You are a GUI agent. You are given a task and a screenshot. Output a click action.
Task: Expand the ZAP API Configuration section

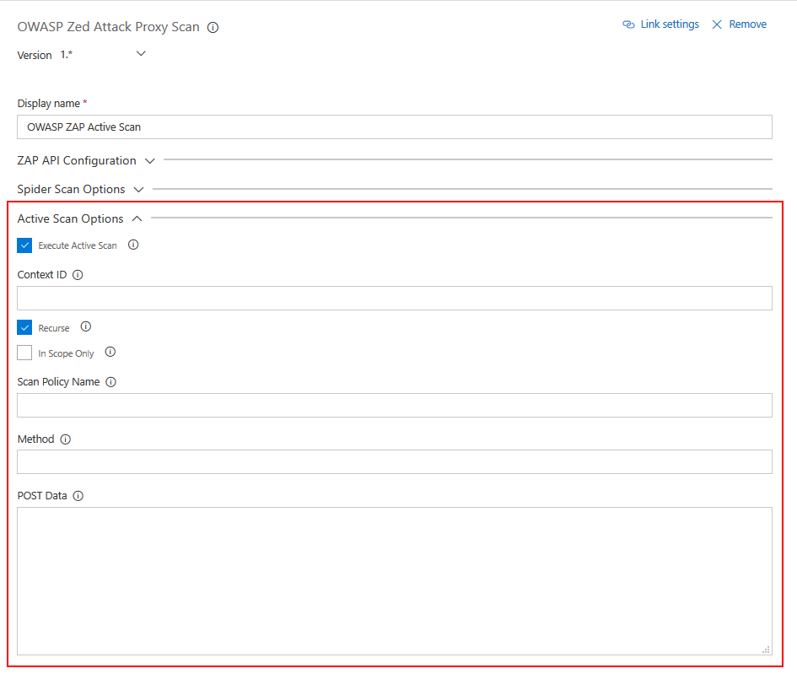pyautogui.click(x=86, y=160)
